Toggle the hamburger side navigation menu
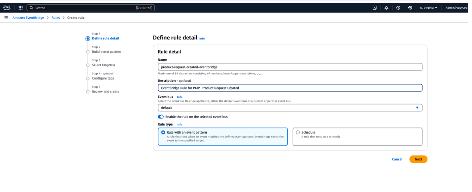This screenshot has height=192, width=472. pyautogui.click(x=6, y=18)
